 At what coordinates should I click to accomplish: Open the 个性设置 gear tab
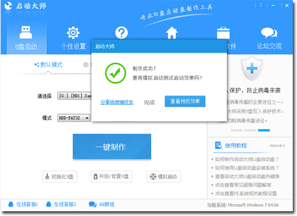click(x=73, y=38)
